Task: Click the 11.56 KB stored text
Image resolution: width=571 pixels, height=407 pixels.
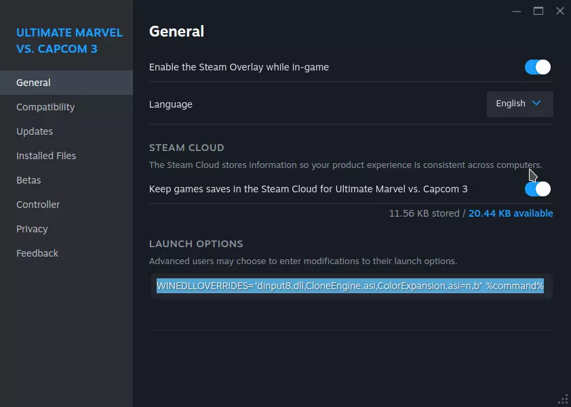Action: (425, 213)
